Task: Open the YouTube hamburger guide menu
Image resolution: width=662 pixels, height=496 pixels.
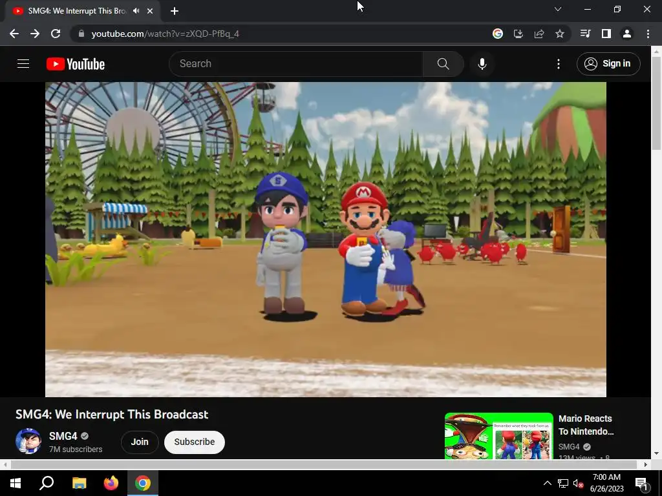Action: point(23,64)
